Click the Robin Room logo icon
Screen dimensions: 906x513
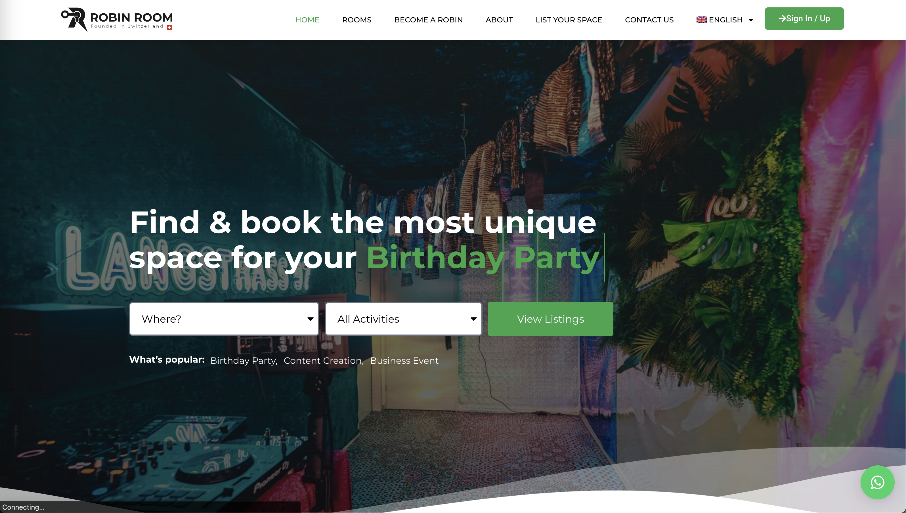74,19
